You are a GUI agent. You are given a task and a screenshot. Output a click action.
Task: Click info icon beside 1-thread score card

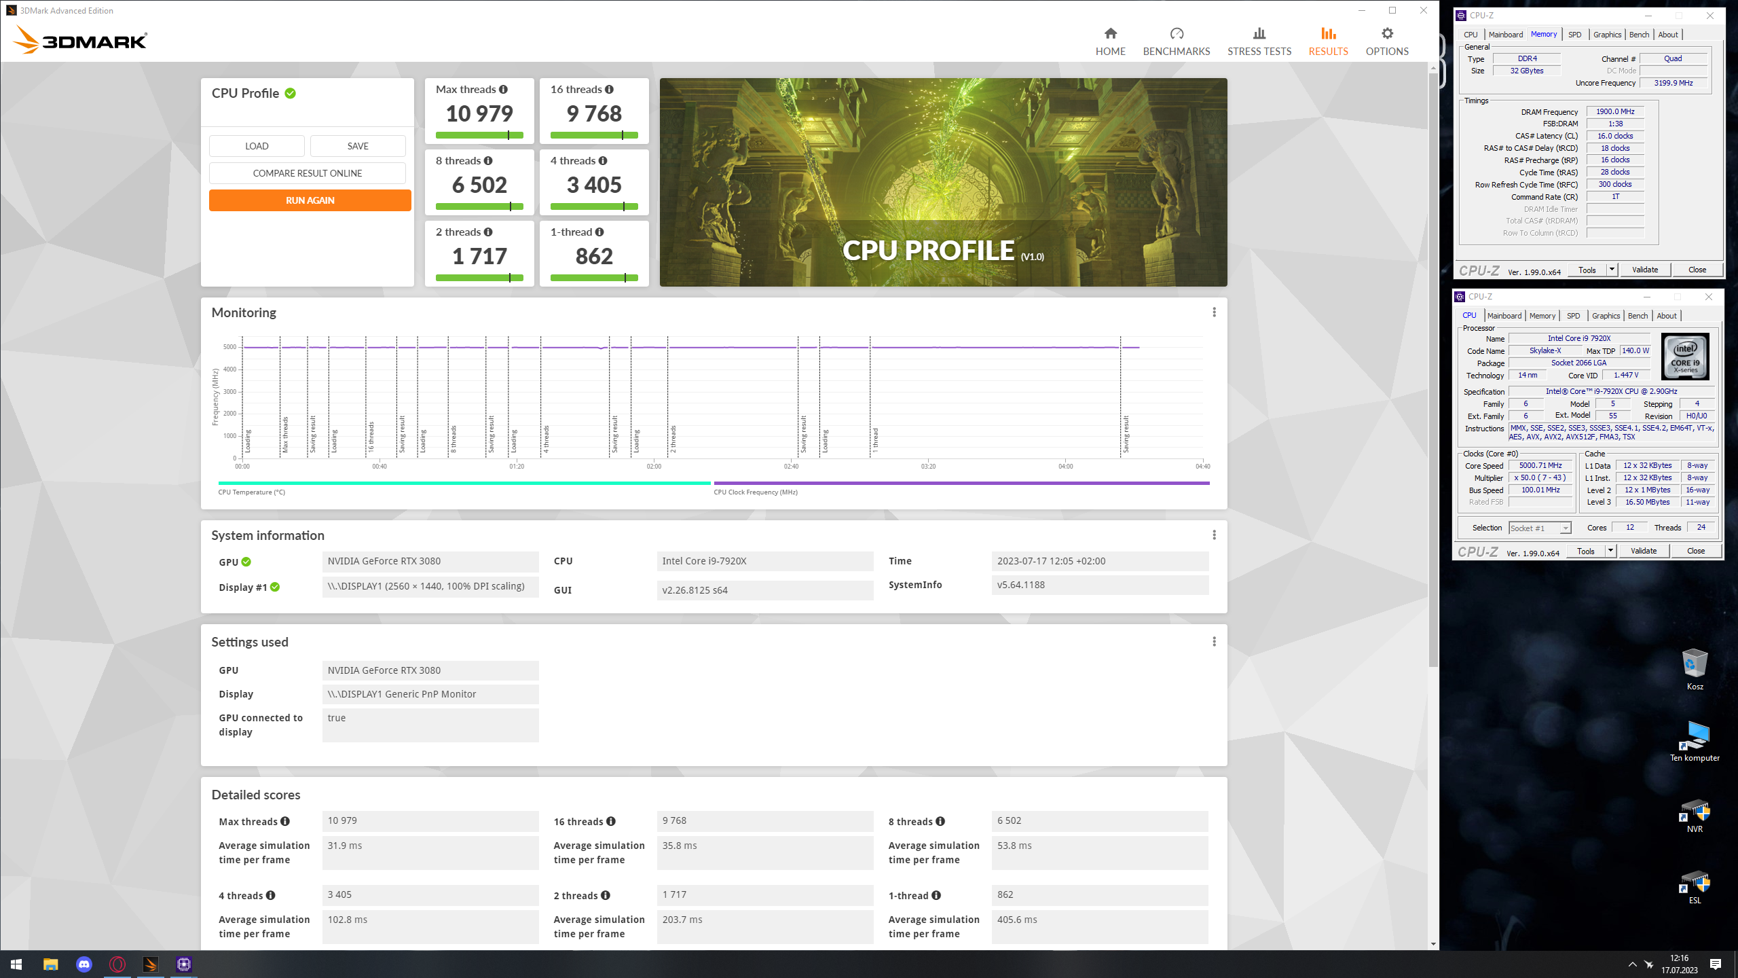click(599, 232)
